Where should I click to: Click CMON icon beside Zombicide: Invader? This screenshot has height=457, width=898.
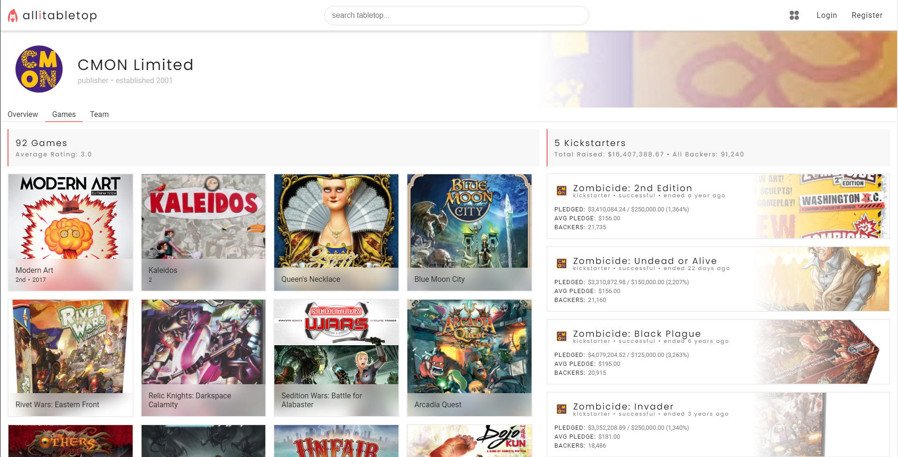click(561, 409)
